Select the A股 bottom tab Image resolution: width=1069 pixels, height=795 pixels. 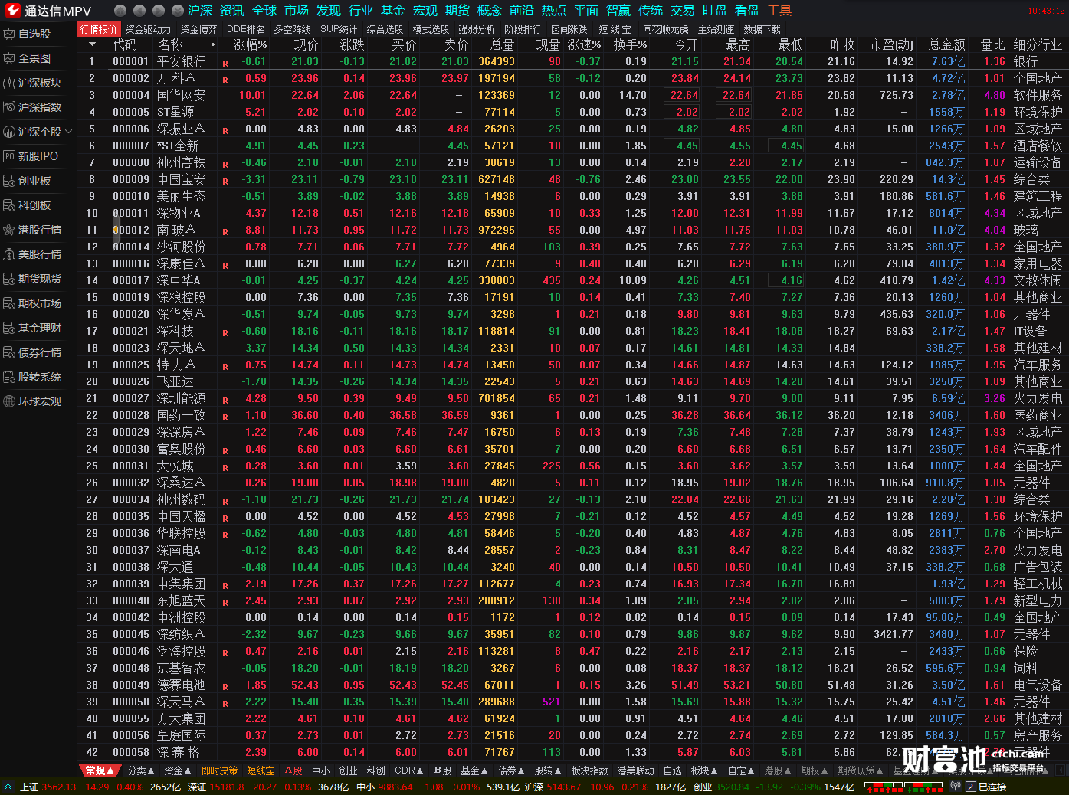click(293, 770)
